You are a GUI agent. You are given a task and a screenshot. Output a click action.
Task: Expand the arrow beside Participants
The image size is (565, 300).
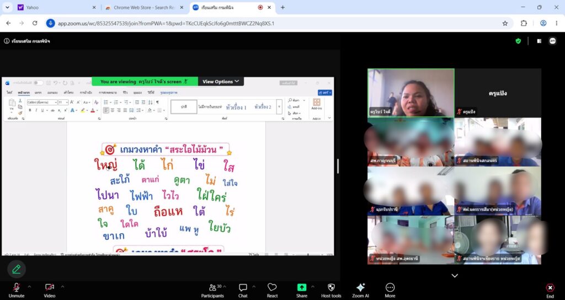pos(225,287)
